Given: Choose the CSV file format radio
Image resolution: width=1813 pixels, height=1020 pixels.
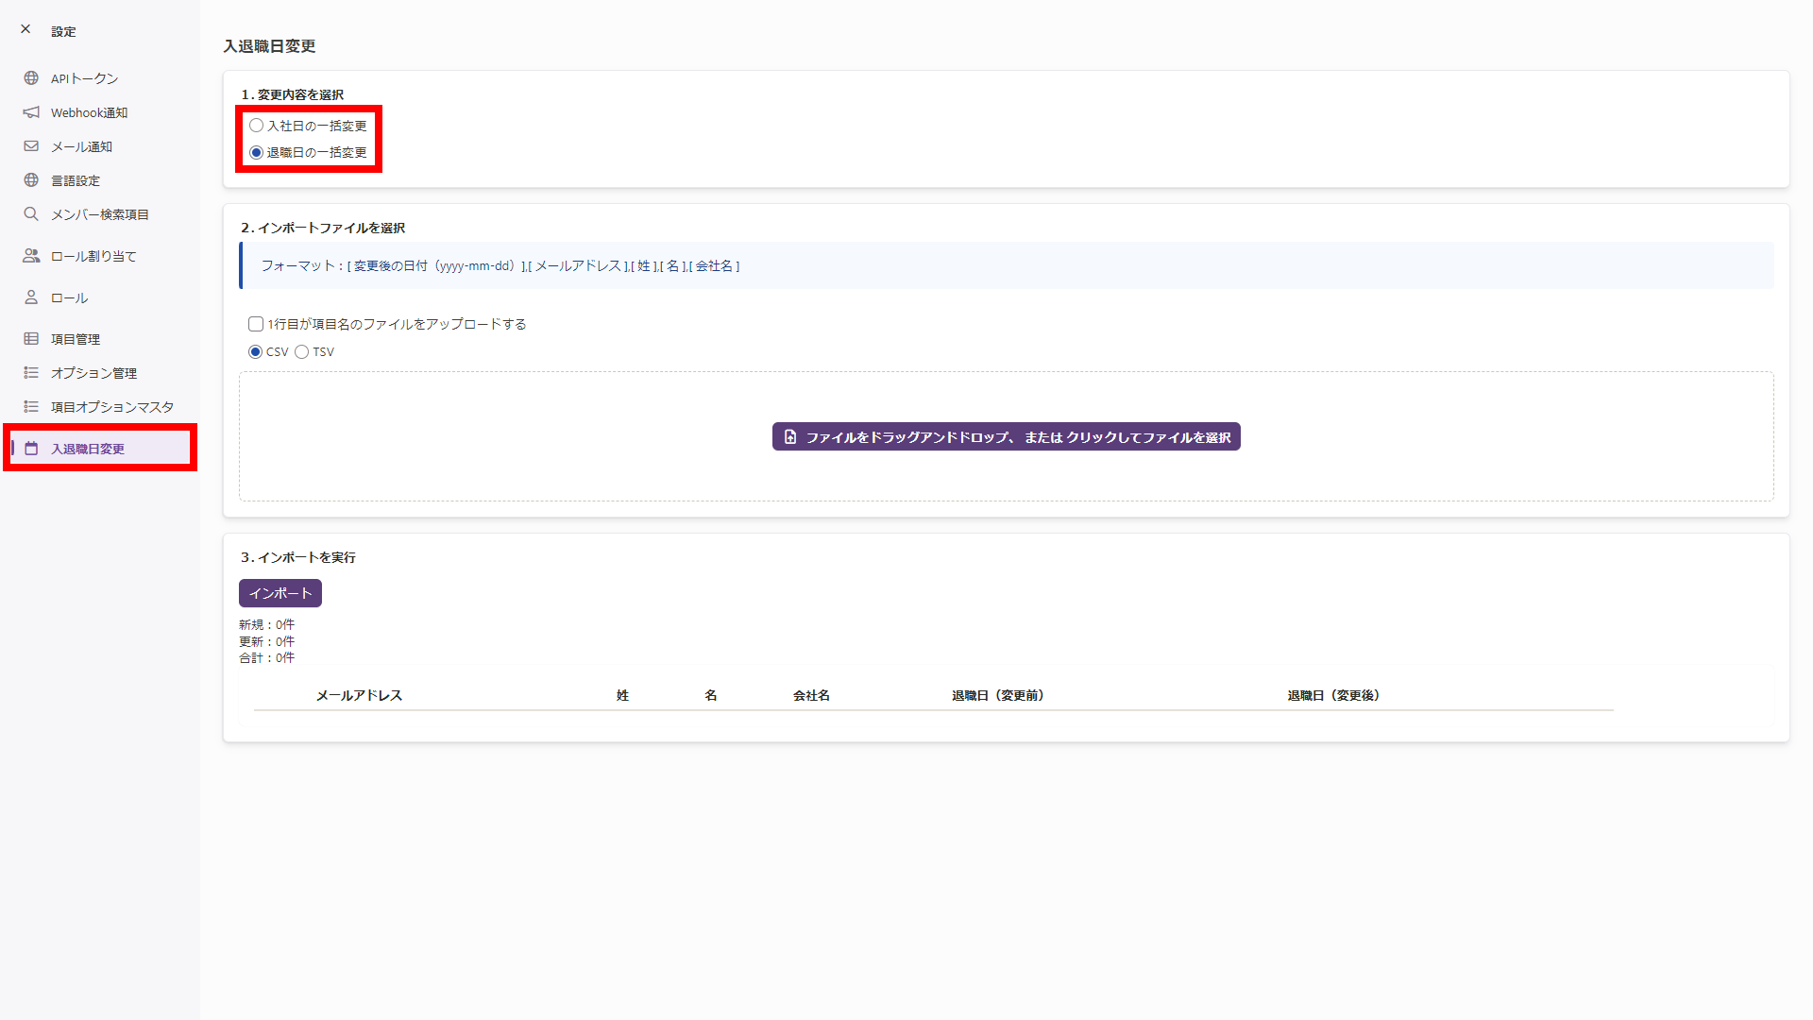Looking at the screenshot, I should [255, 351].
